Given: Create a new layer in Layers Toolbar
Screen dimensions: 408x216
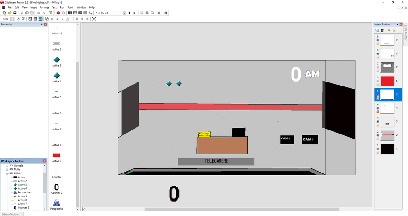Looking at the screenshot, I should pyautogui.click(x=377, y=30).
